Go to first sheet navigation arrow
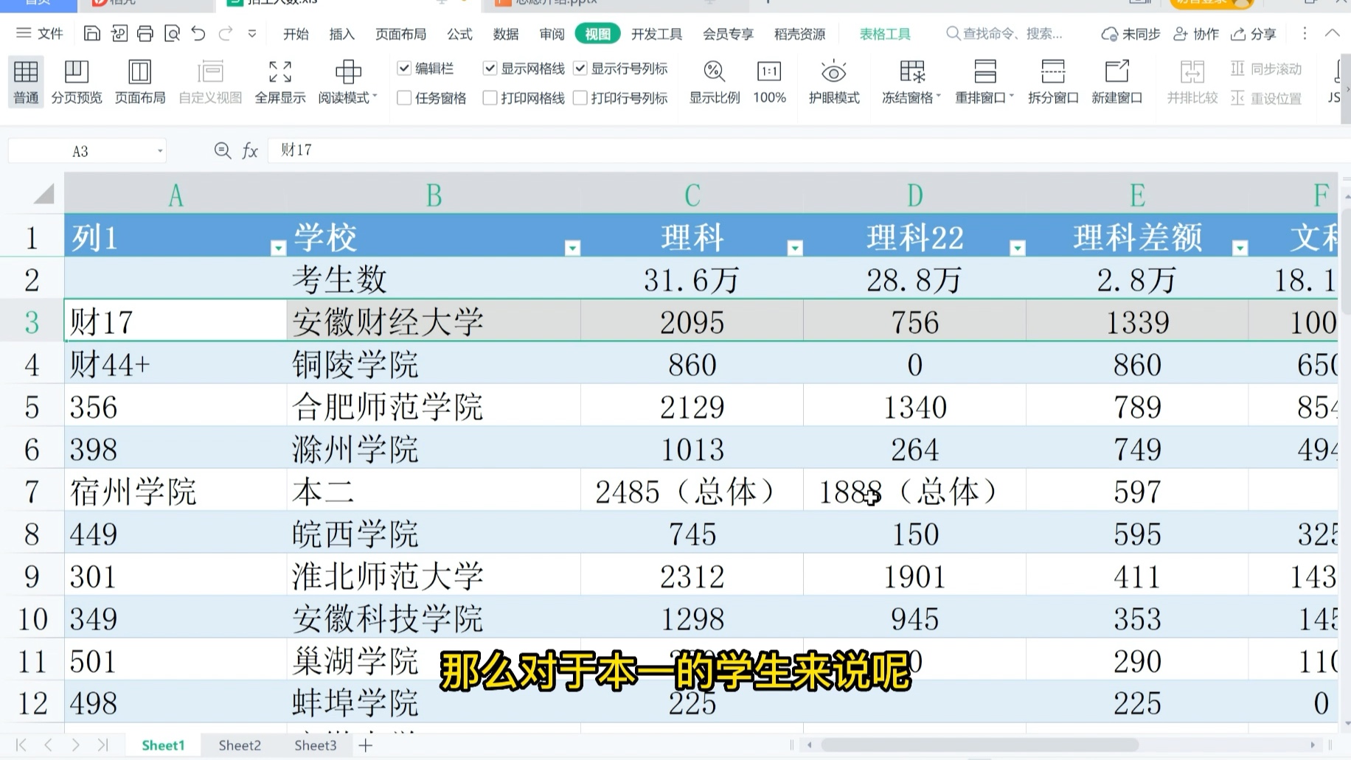The width and height of the screenshot is (1351, 760). [21, 745]
